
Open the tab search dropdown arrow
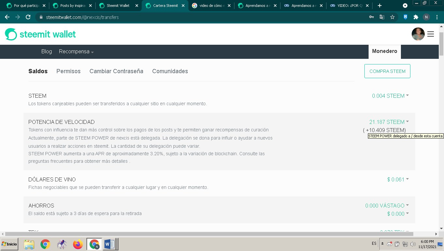point(405,6)
